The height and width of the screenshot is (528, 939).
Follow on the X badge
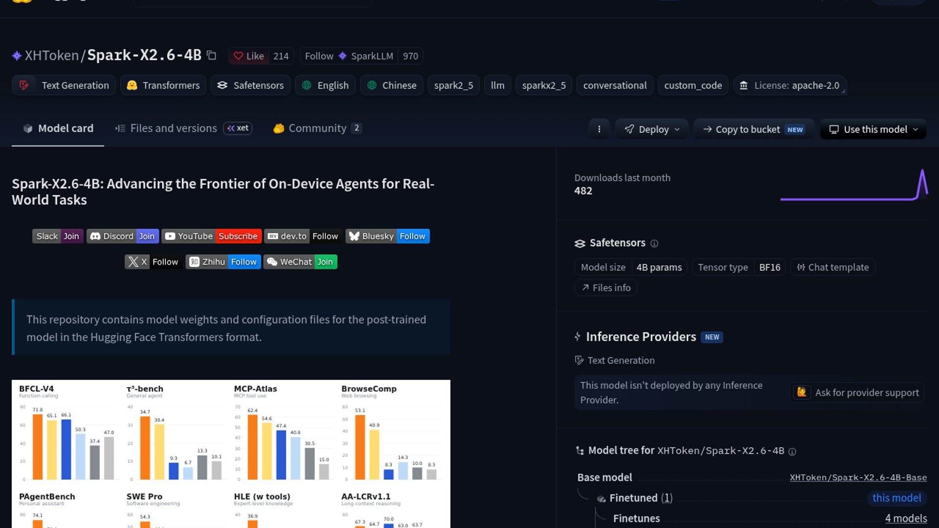154,262
